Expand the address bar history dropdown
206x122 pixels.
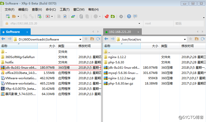[139, 23]
